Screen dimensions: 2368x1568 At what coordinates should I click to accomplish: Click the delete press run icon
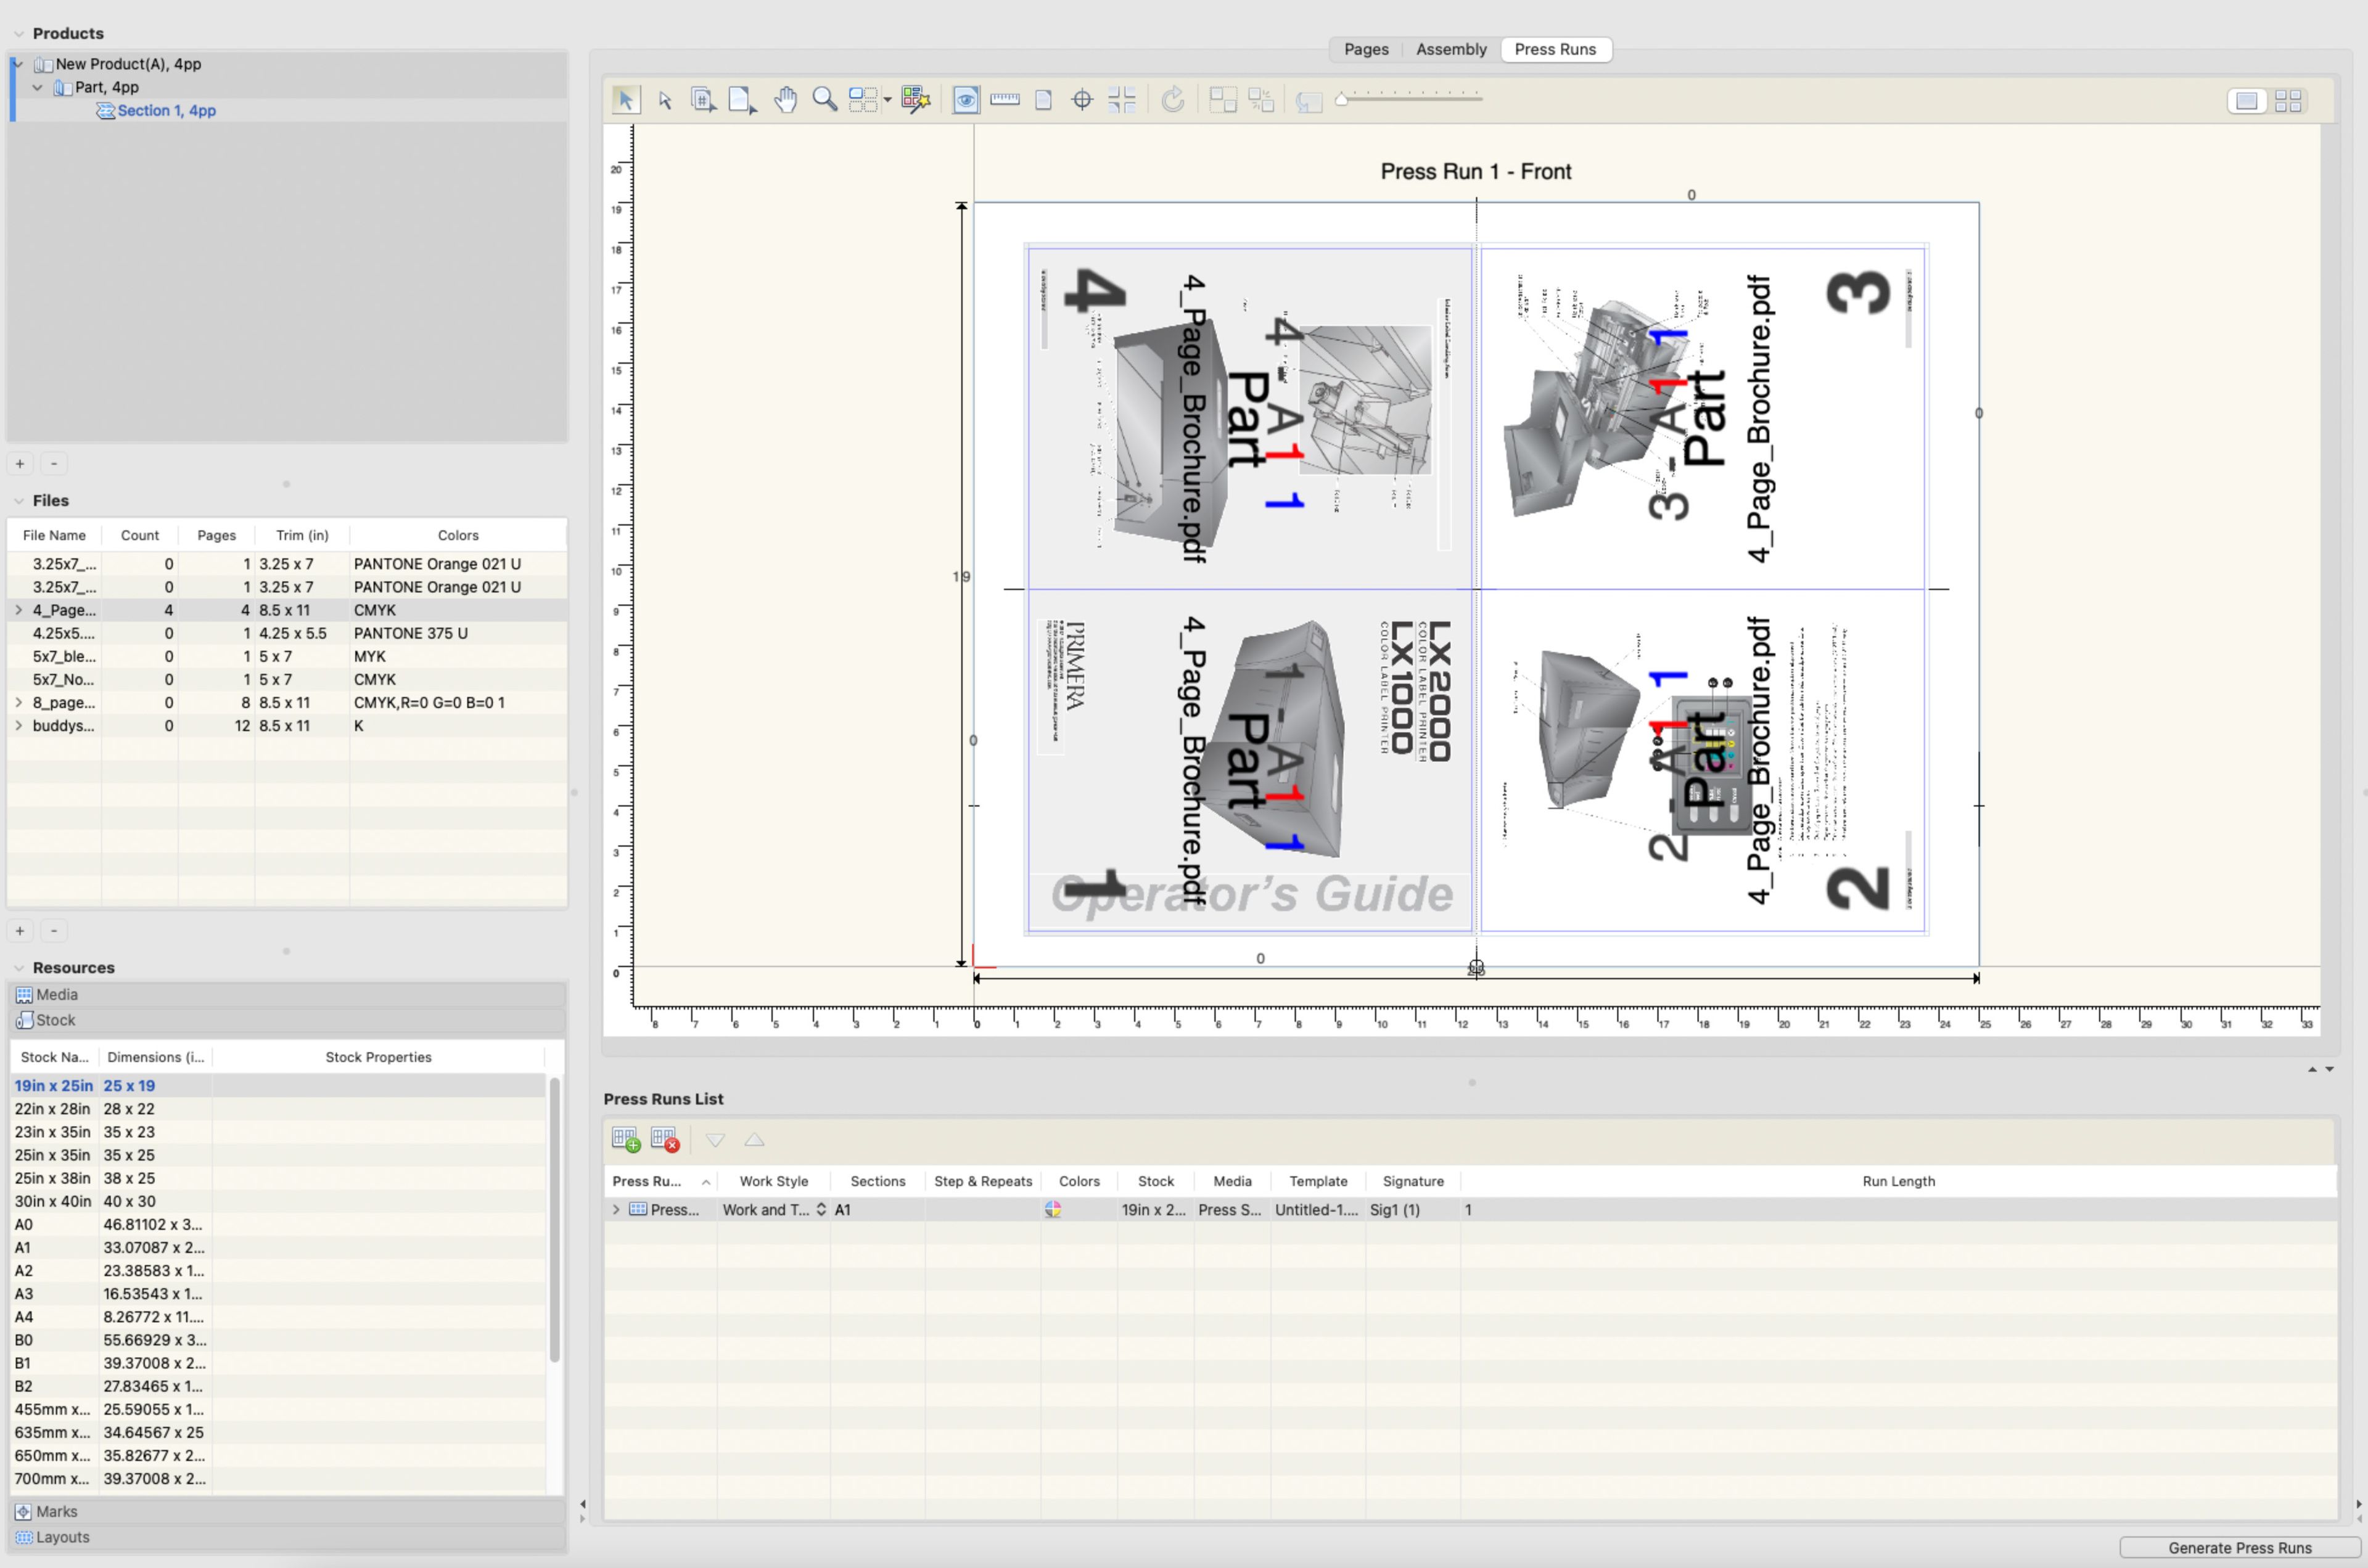click(x=665, y=1140)
